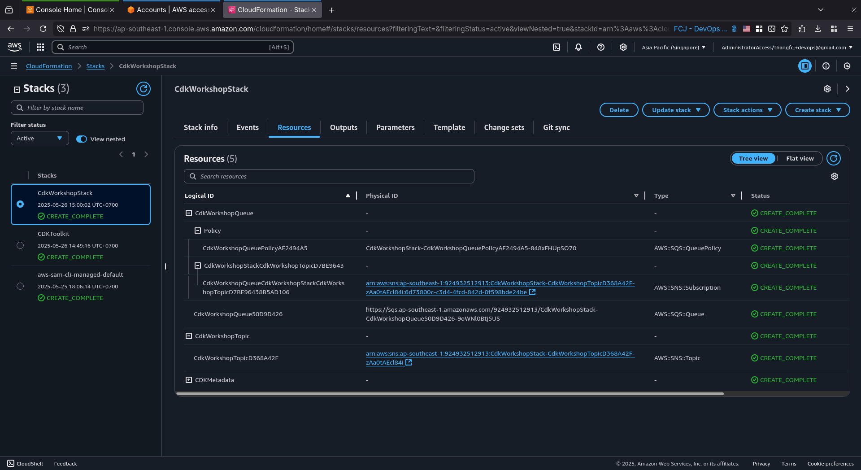Open the Change sets tab
The width and height of the screenshot is (861, 470).
coord(504,127)
